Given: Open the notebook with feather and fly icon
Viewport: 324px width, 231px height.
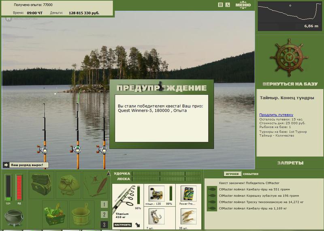Looking at the screenshot, I should 95,184.
